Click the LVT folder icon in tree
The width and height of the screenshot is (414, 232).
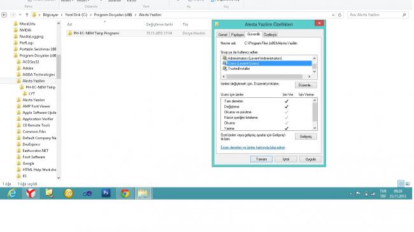click(x=25, y=93)
